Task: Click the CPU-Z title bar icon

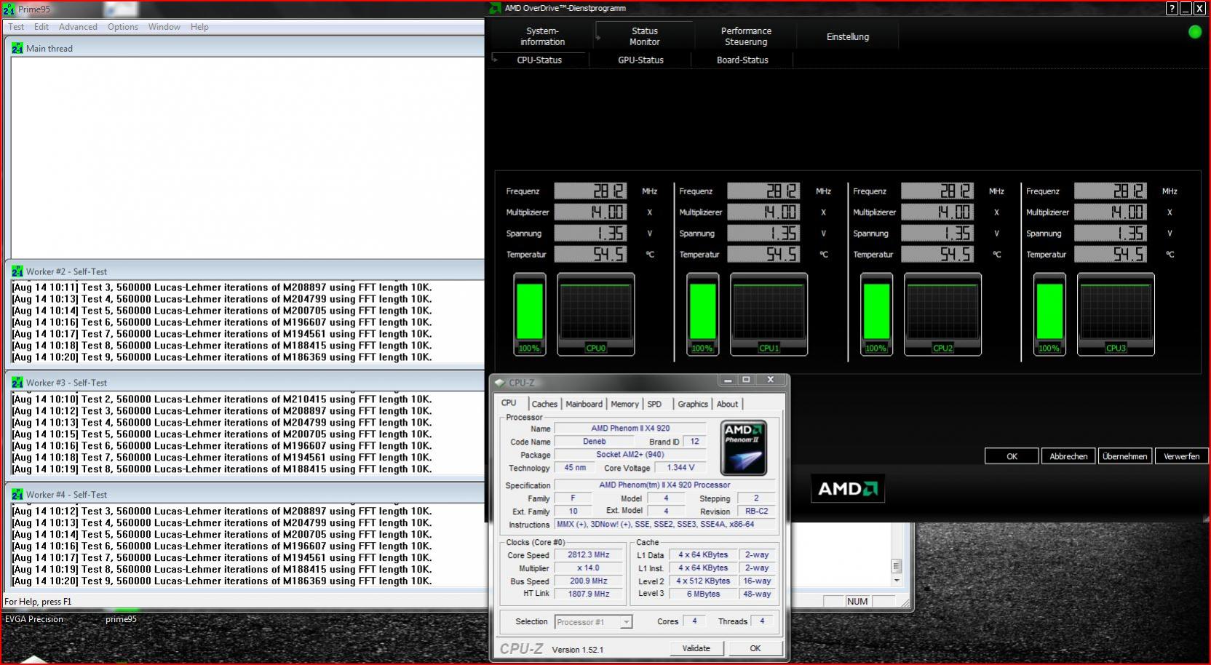Action: [499, 383]
